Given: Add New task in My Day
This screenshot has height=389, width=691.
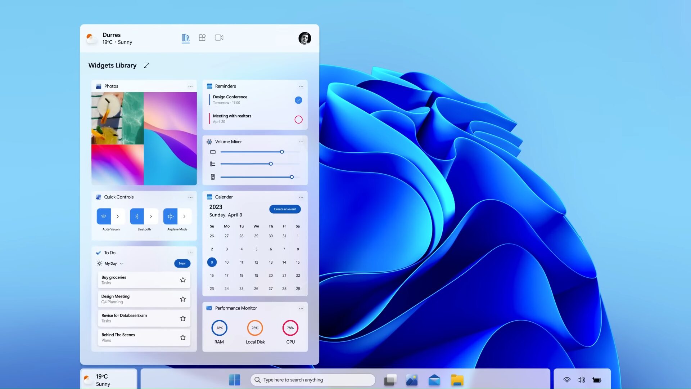Looking at the screenshot, I should pyautogui.click(x=182, y=263).
